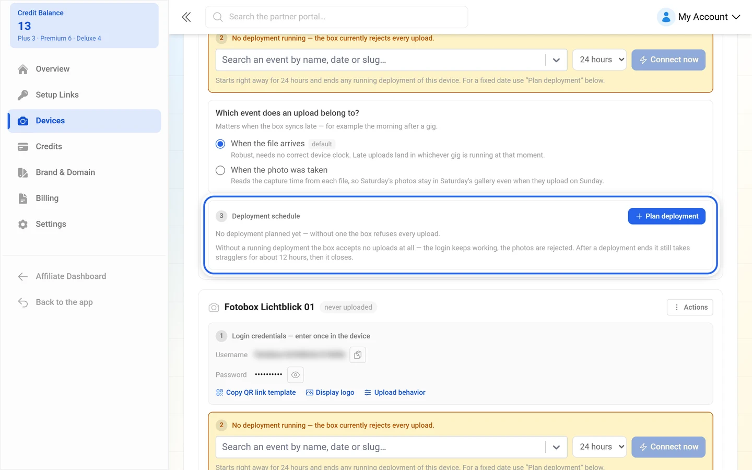Open the Upload behavior link
The image size is (752, 470).
[x=395, y=393]
